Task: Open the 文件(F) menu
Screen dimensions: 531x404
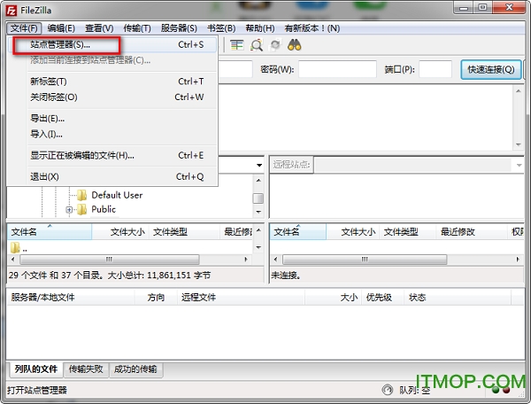Action: click(x=24, y=28)
